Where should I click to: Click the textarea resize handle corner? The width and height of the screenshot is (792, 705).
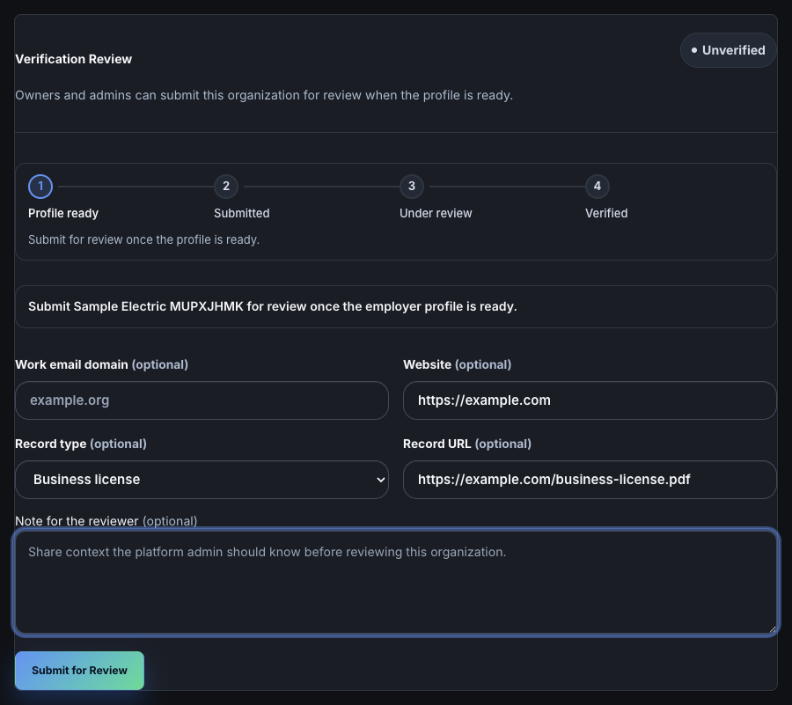click(772, 628)
